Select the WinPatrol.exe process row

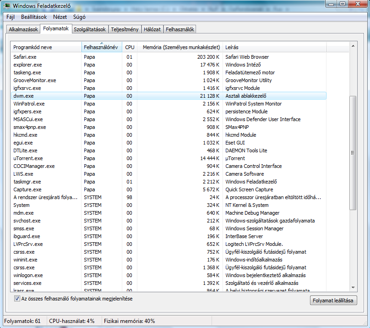click(169, 104)
